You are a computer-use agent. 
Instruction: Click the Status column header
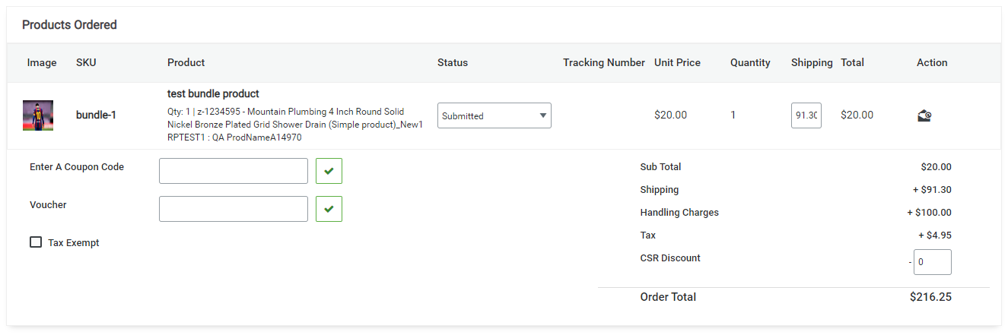click(x=453, y=63)
